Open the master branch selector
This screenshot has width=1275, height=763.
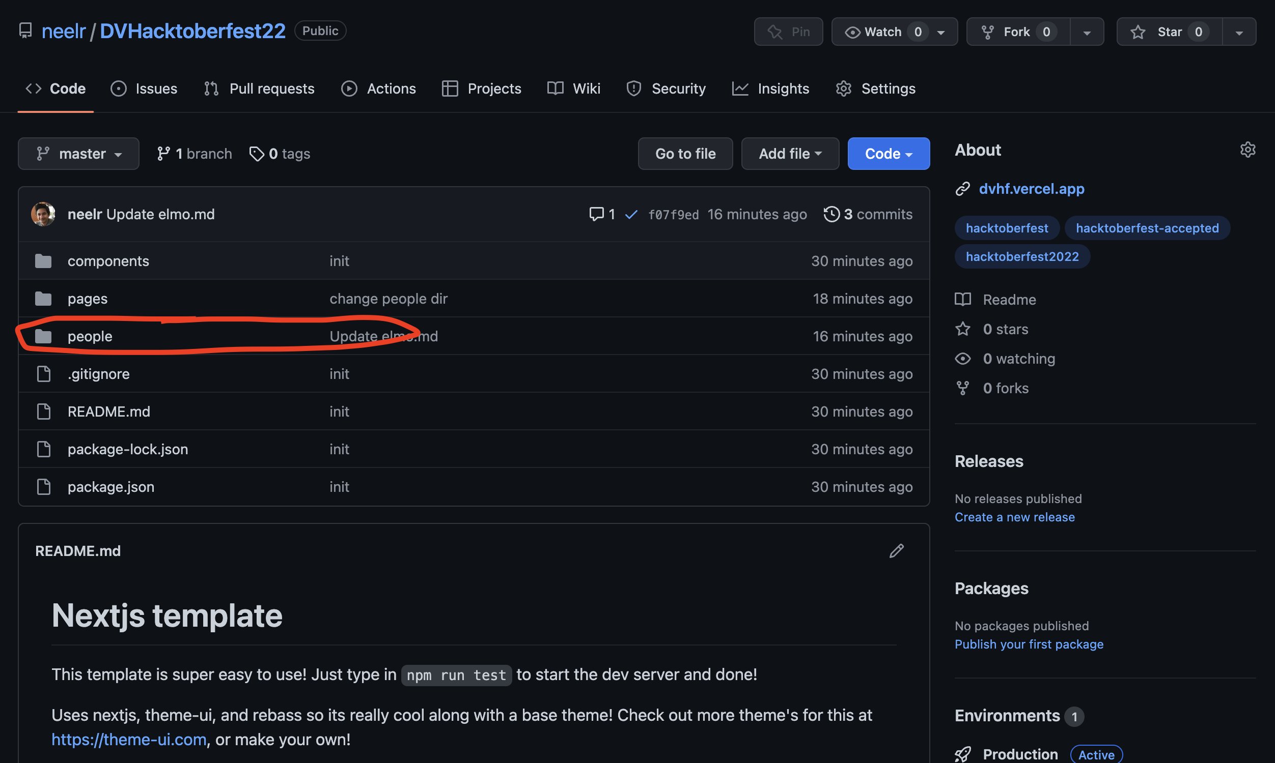pos(79,154)
